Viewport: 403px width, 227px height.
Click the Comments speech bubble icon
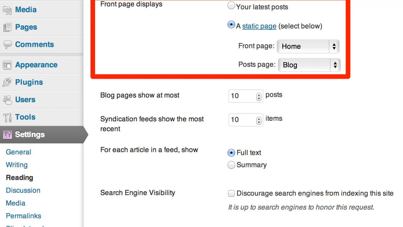[x=7, y=45]
